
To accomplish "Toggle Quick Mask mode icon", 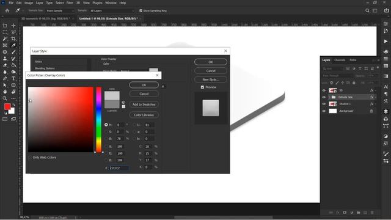I will coord(5,119).
